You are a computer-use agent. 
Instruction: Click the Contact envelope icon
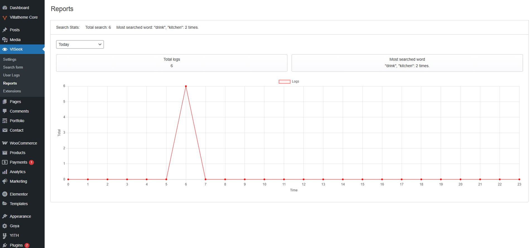click(x=5, y=130)
